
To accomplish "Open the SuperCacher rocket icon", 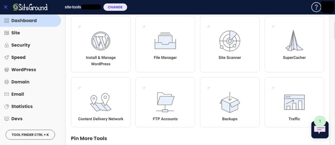I will [x=294, y=40].
